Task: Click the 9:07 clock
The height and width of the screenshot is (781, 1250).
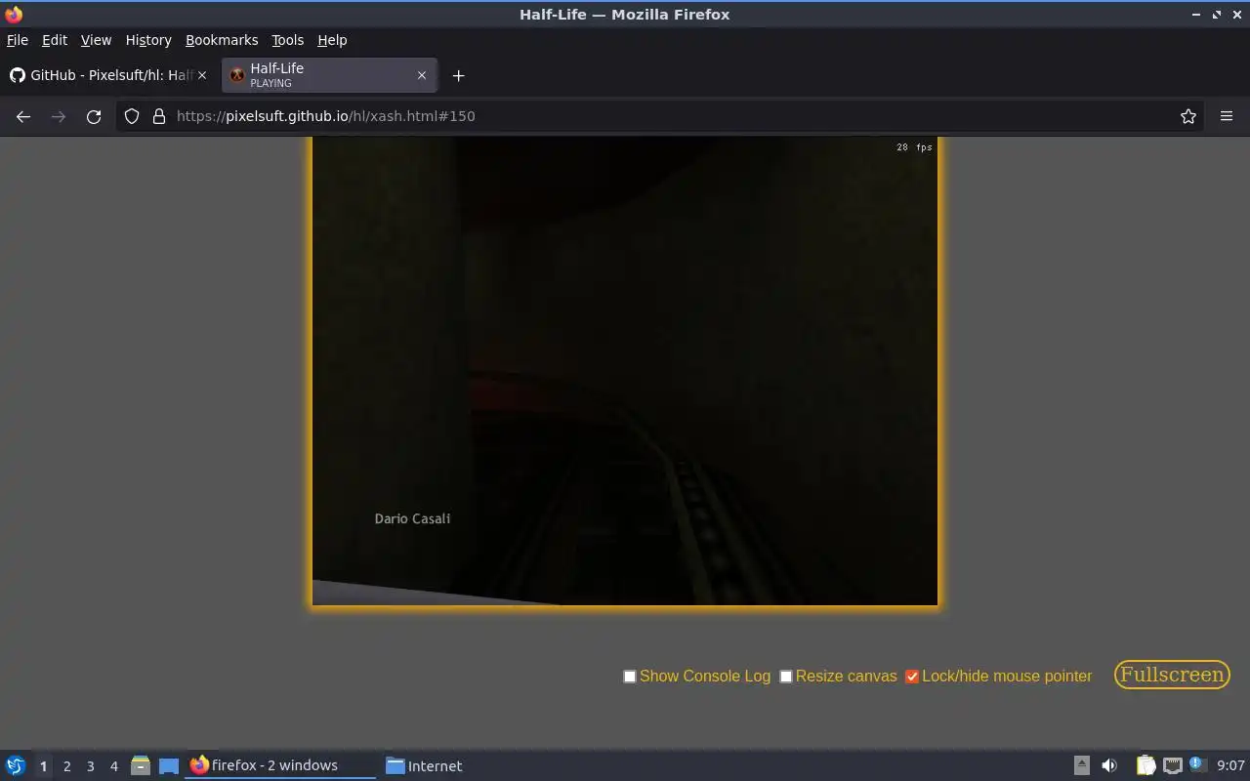Action: pyautogui.click(x=1230, y=765)
